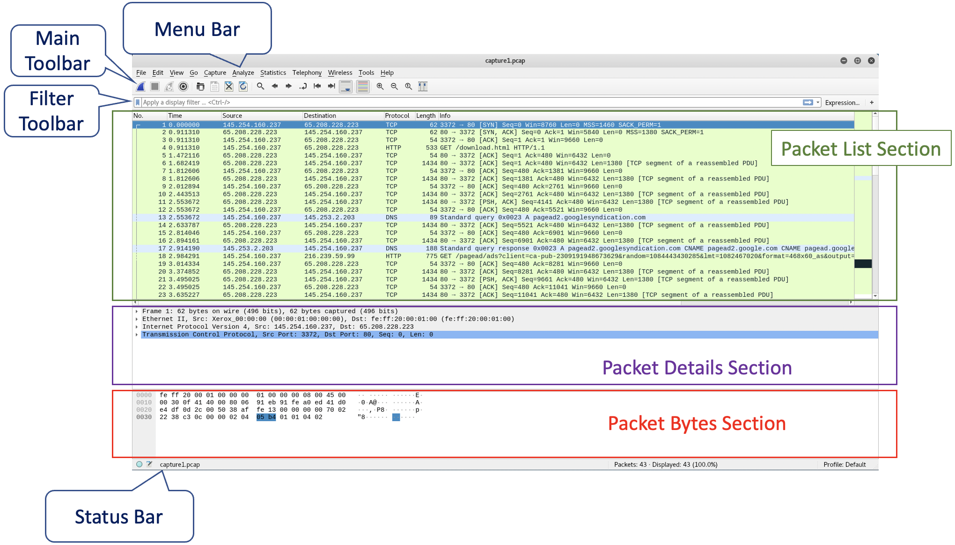Select packet 13 DNS standard query row
Screen dimensions: 955x545
pyautogui.click(x=494, y=217)
